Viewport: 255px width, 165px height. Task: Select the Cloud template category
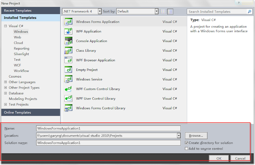tap(18, 43)
